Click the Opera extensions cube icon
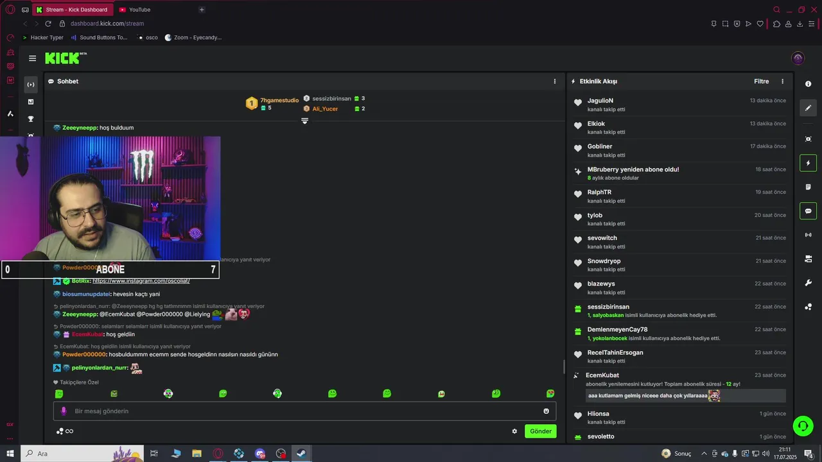Viewport: 822px width, 462px height. tap(776, 24)
